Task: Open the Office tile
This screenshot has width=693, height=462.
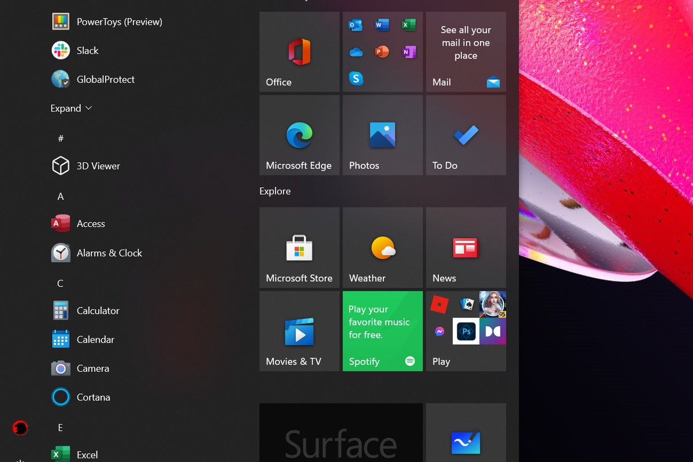Action: (299, 52)
